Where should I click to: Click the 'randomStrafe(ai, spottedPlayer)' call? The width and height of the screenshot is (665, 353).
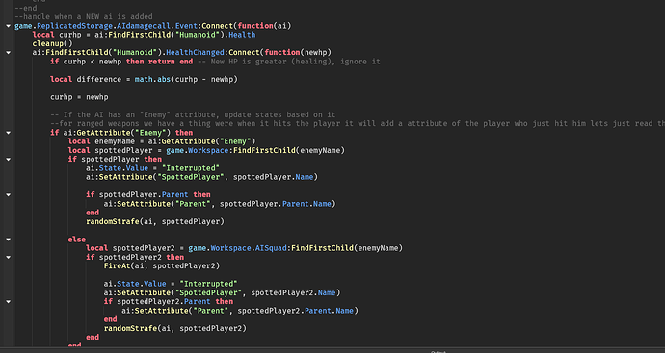pos(155,221)
